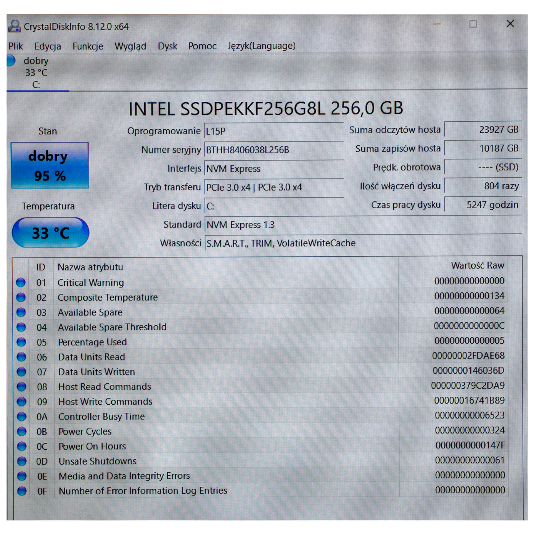
Task: Click the Wartość Raw column header
Action: coord(478,265)
